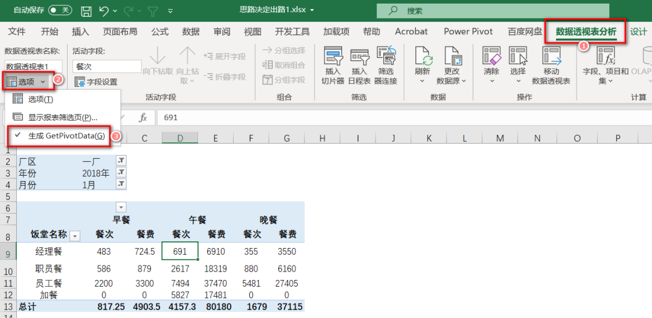652x318 pixels.
Task: Click the 向上钻取 arrow icon
Action: (x=188, y=55)
